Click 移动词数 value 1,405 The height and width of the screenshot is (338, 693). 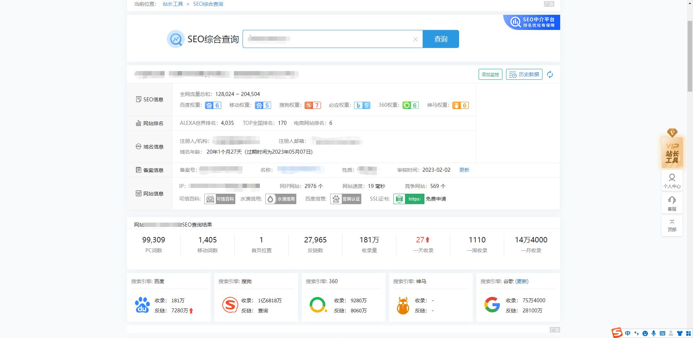(x=208, y=240)
